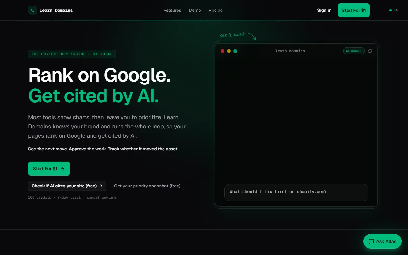Open Get your priority snapshot (free) link
The width and height of the screenshot is (408, 255).
point(147,186)
